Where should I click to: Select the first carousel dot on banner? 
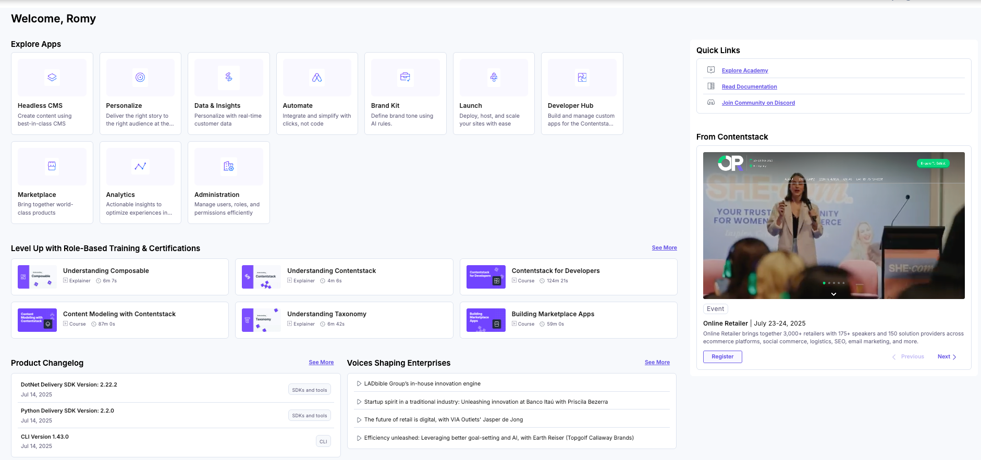(824, 283)
